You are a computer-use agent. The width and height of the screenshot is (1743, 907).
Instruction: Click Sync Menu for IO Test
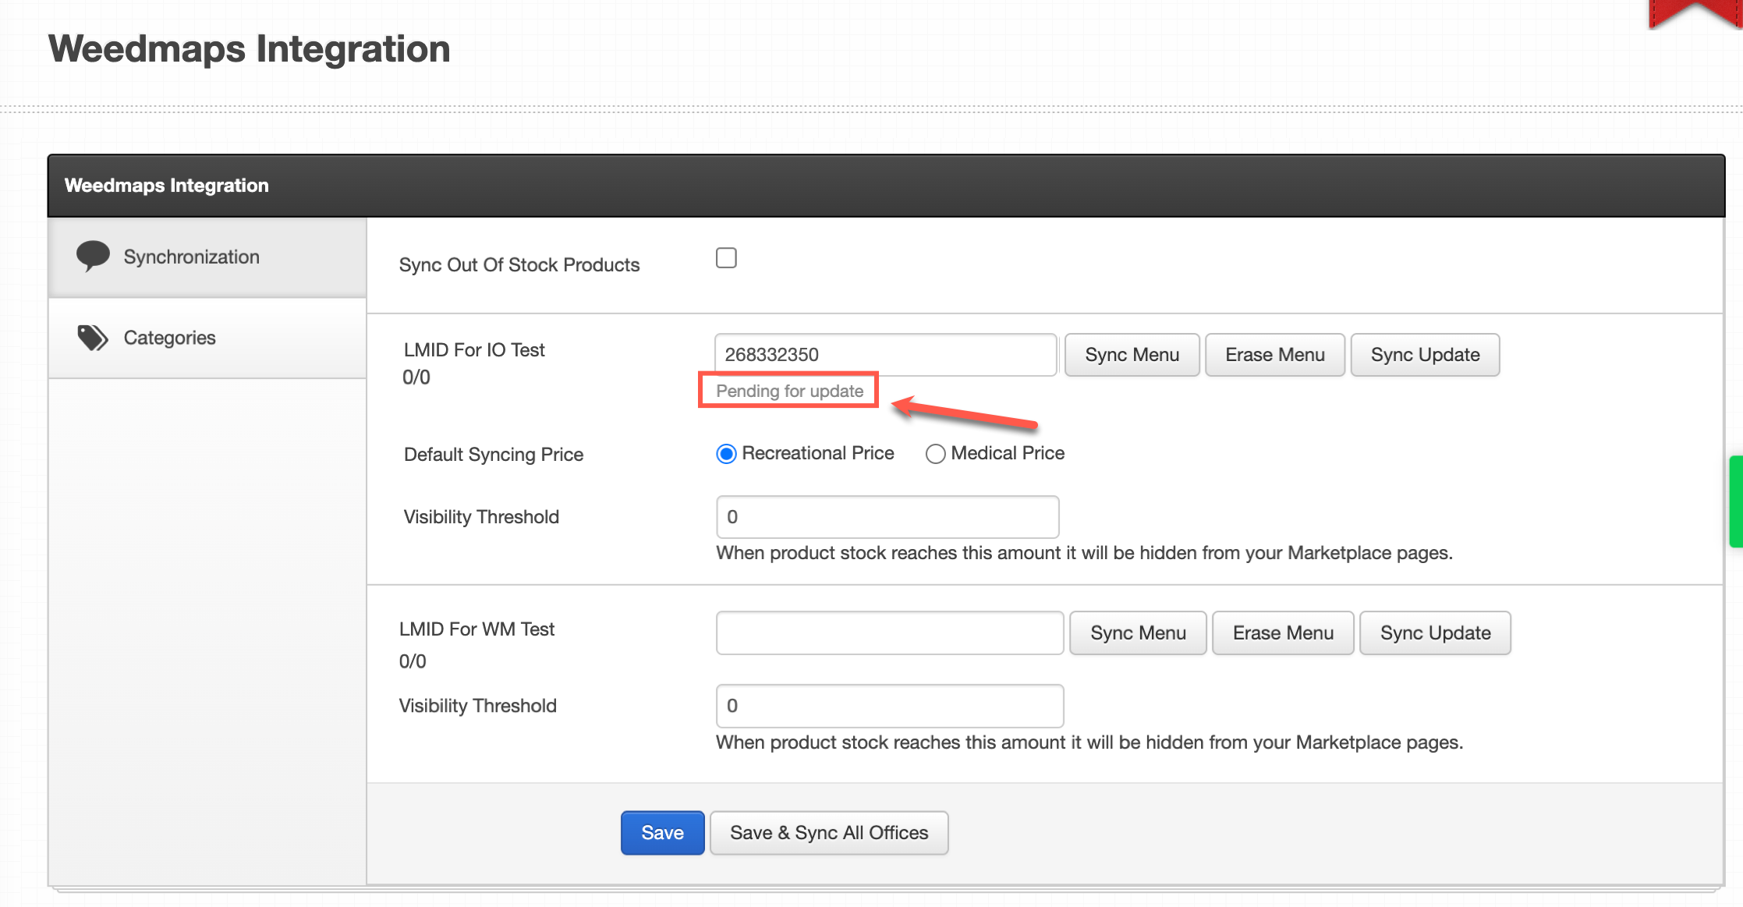(1132, 355)
